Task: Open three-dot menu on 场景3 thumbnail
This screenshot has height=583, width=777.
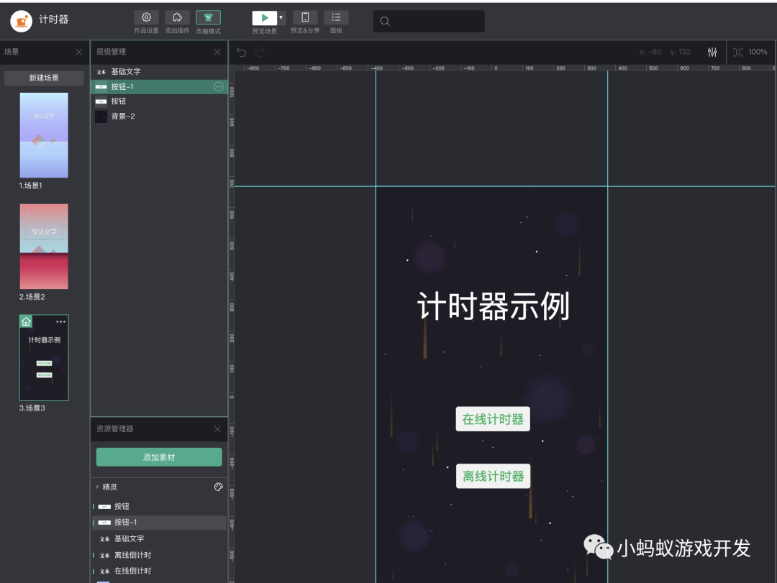Action: pyautogui.click(x=60, y=321)
